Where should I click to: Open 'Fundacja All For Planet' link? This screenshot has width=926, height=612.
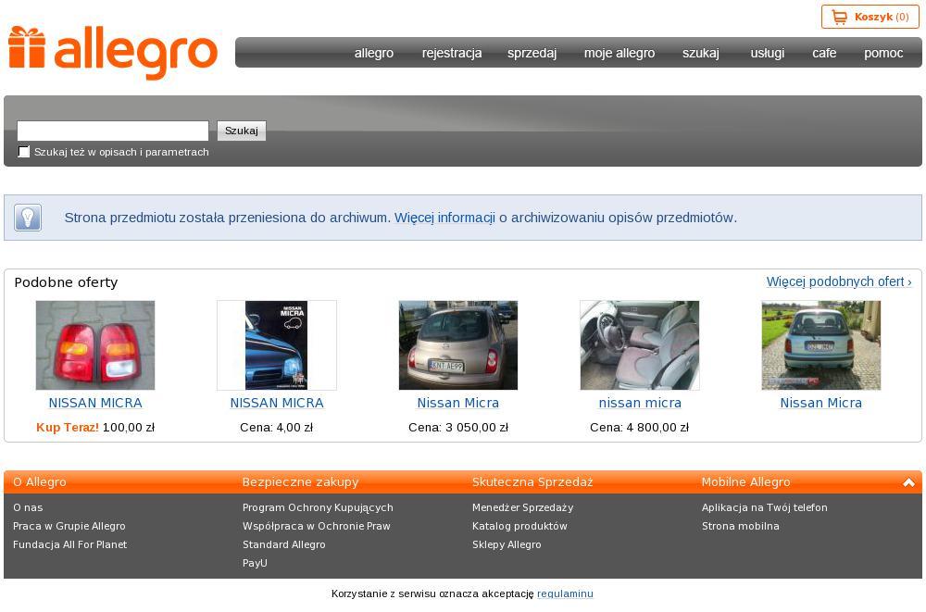[69, 544]
